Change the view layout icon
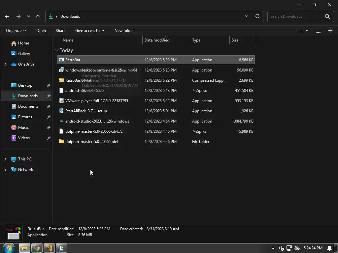Screen dimensions: 338x253 300,31
